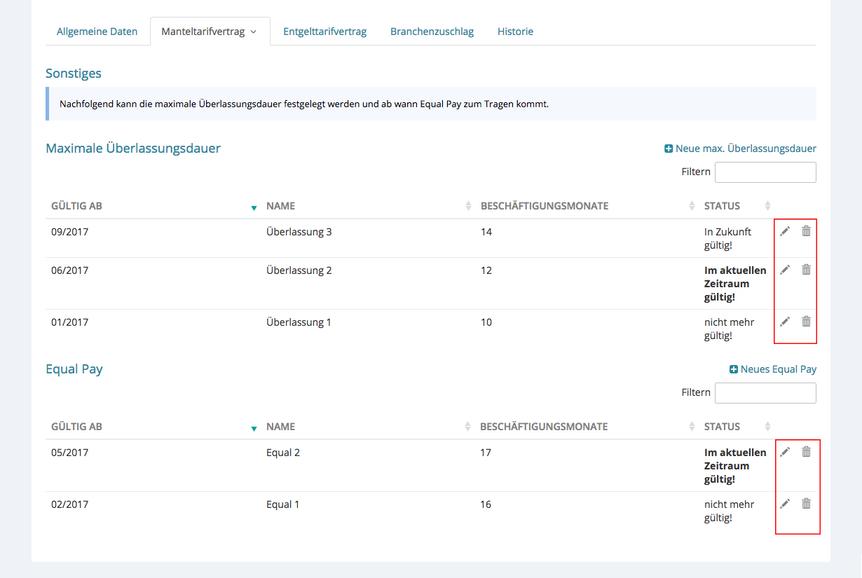Add Neue max. Überlassungsdauer
862x578 pixels.
[x=740, y=149]
